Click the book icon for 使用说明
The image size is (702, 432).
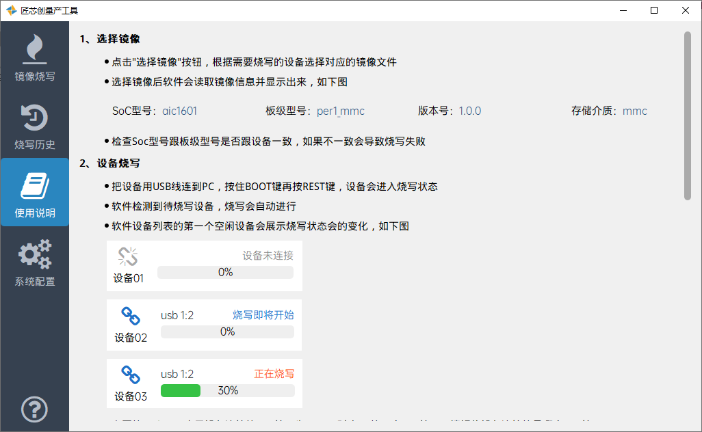(x=34, y=185)
